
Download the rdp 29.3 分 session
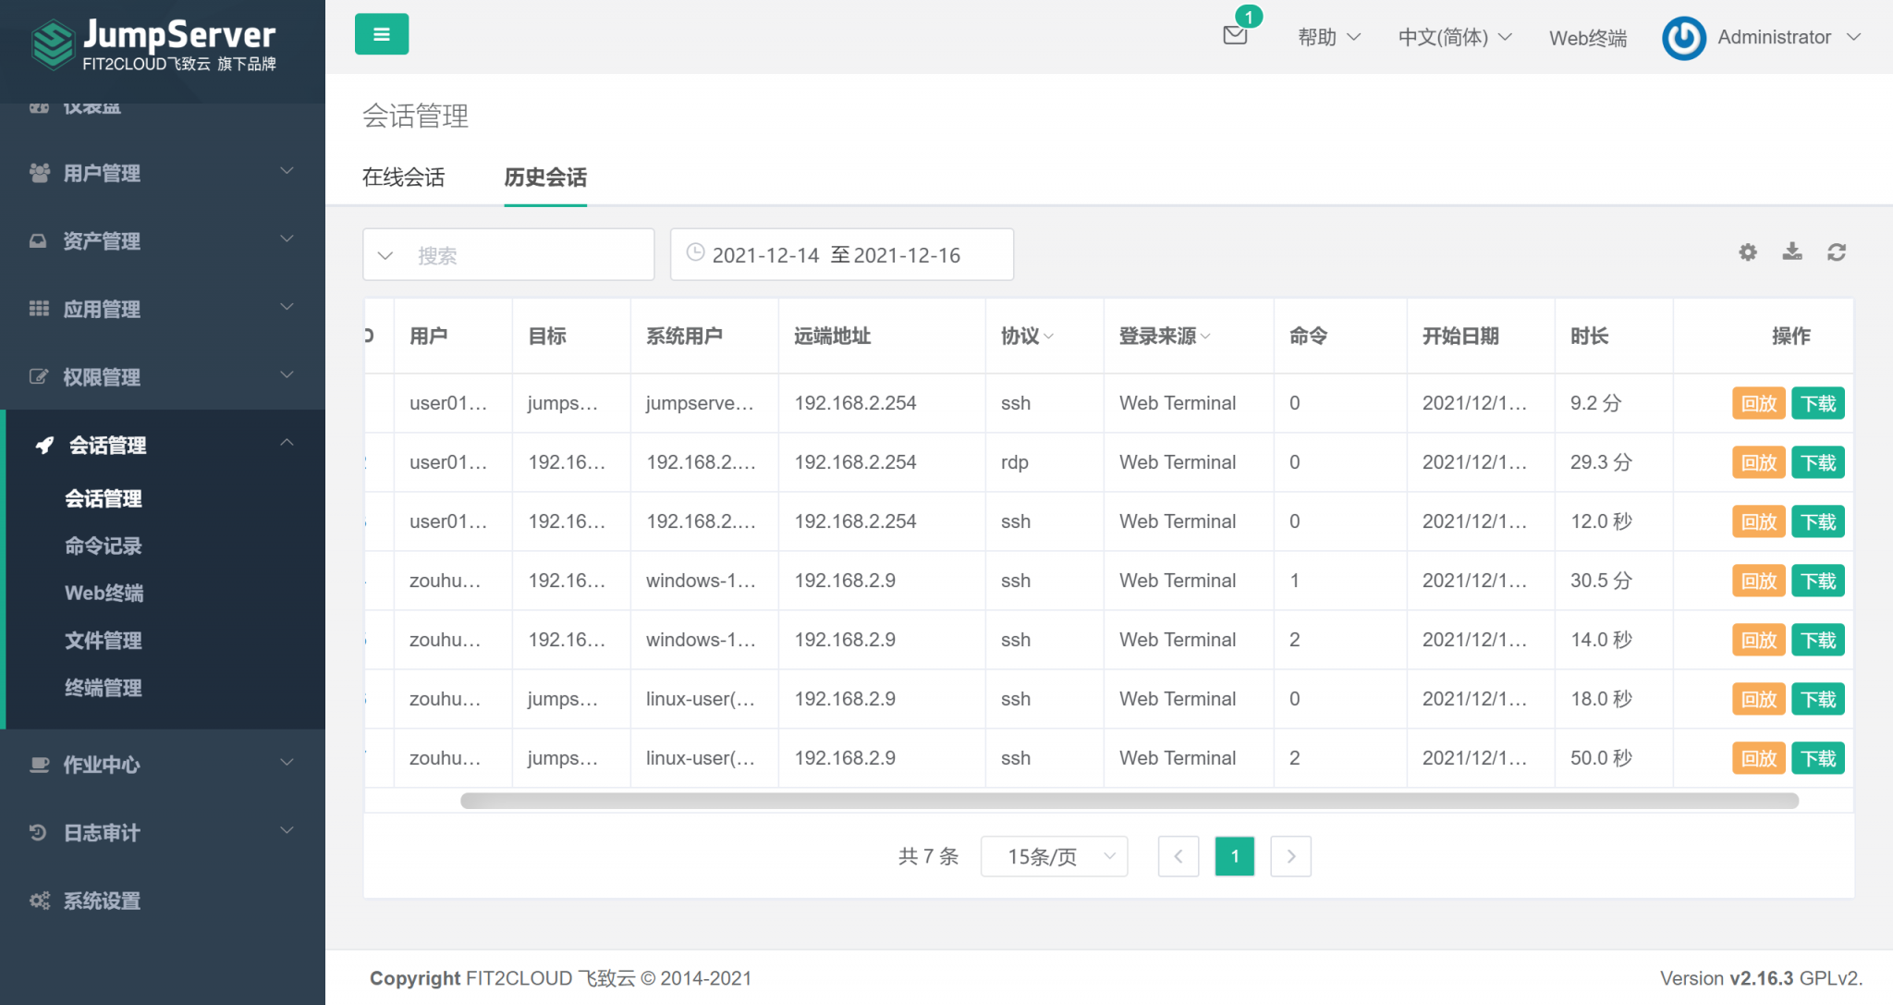coord(1818,462)
